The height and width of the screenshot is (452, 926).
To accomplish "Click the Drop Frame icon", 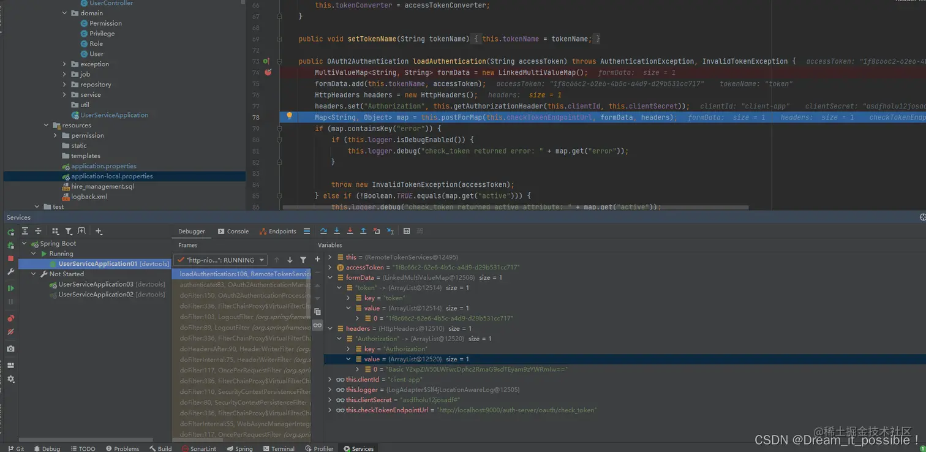I will click(377, 231).
